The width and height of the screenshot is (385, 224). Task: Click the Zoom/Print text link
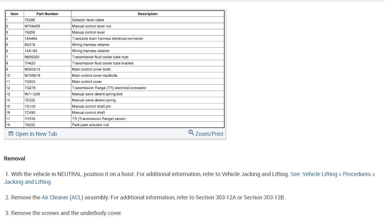tap(209, 134)
